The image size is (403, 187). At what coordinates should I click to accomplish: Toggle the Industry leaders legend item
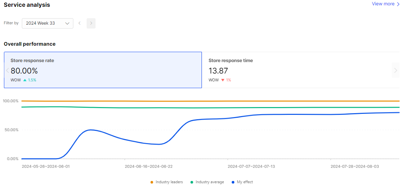[166, 182]
